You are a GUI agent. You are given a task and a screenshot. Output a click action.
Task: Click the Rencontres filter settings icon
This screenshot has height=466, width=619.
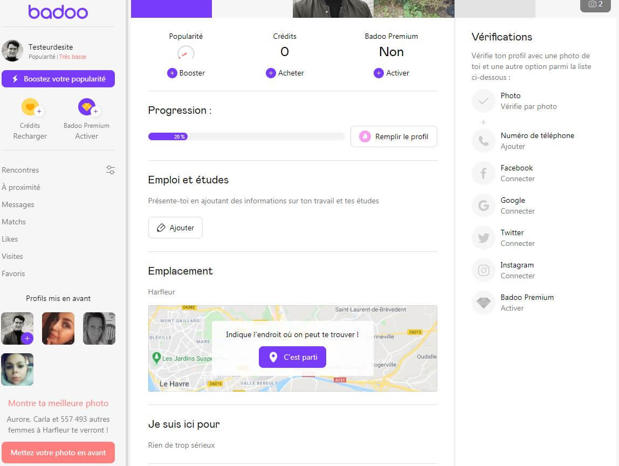[x=111, y=170]
